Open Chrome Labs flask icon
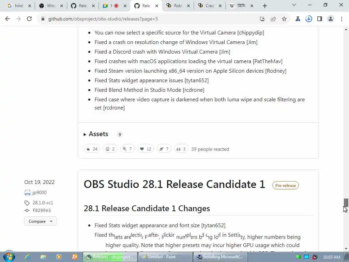The image size is (349, 262). 298,19
